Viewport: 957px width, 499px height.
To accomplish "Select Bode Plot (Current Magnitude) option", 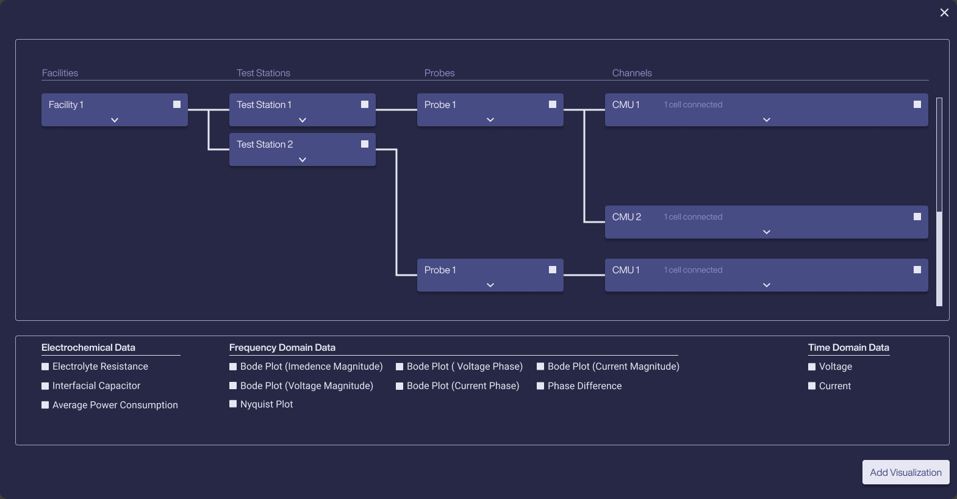I will tap(540, 367).
